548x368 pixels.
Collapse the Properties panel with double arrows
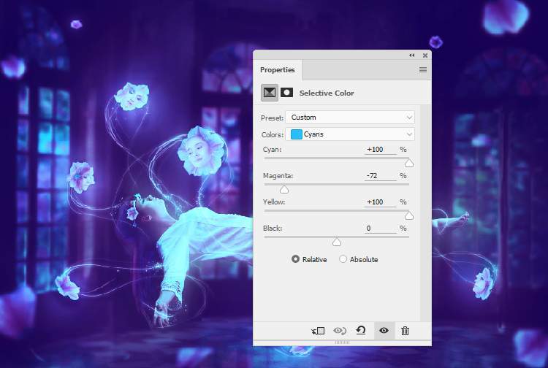(x=411, y=55)
